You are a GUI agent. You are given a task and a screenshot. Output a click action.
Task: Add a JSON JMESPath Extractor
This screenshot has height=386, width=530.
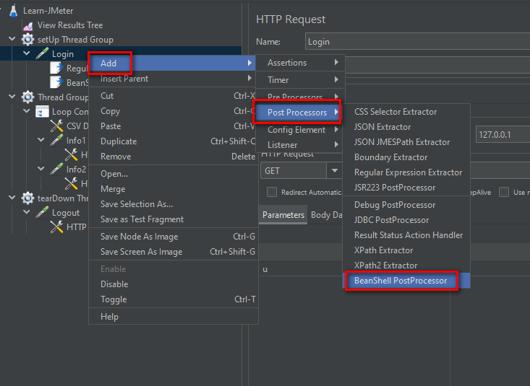click(406, 142)
